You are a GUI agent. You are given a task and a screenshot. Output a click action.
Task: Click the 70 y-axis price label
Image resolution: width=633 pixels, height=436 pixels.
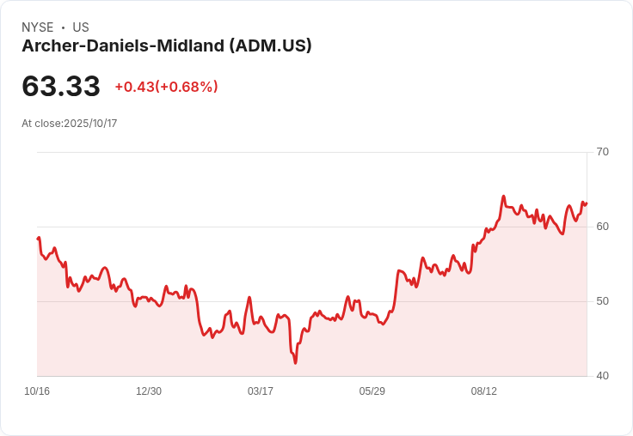602,152
